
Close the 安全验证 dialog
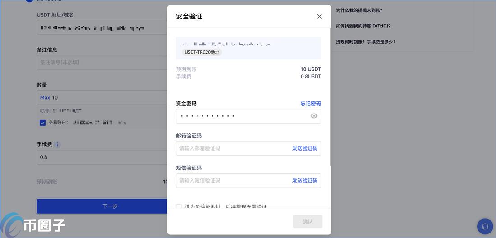pos(320,17)
